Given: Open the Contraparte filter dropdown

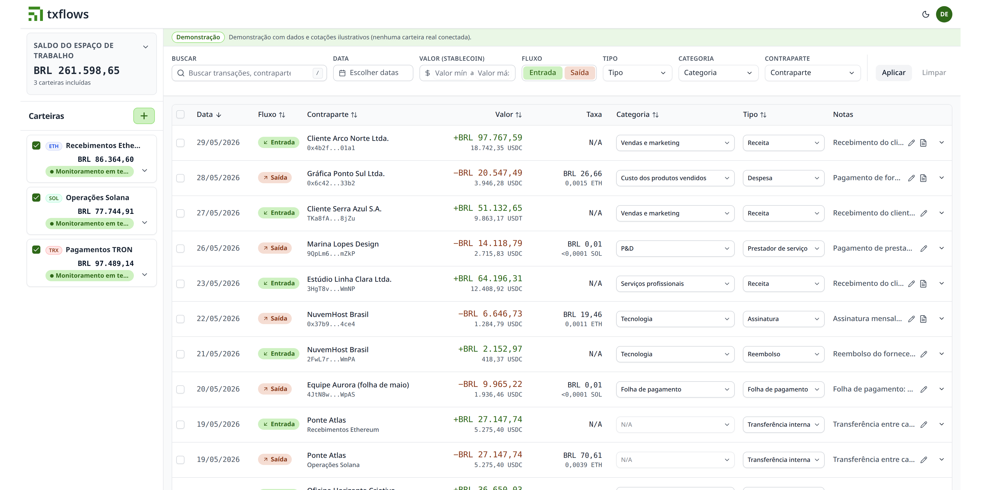Looking at the screenshot, I should (812, 73).
